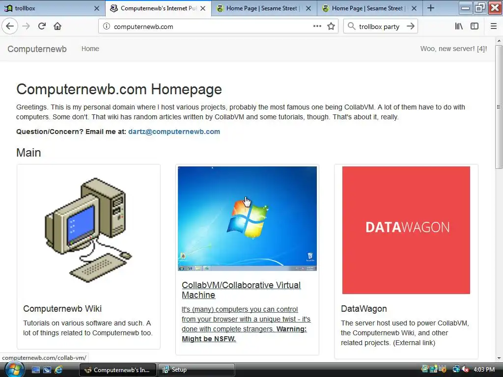Image resolution: width=503 pixels, height=377 pixels.
Task: Open the Windows Start orb
Action: [14, 370]
